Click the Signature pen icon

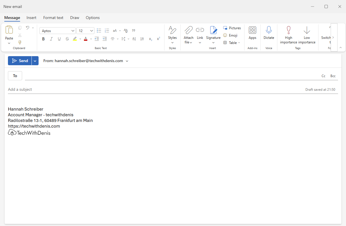213,30
